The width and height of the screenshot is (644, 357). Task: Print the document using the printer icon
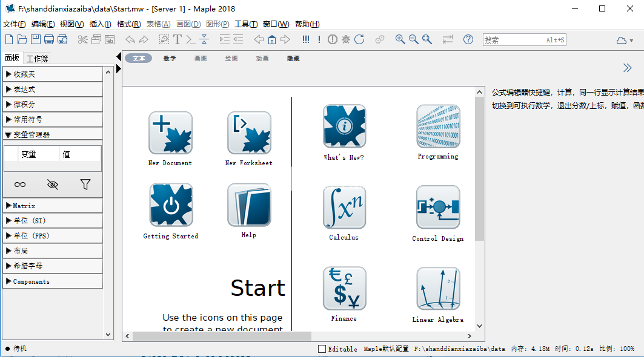[49, 39]
